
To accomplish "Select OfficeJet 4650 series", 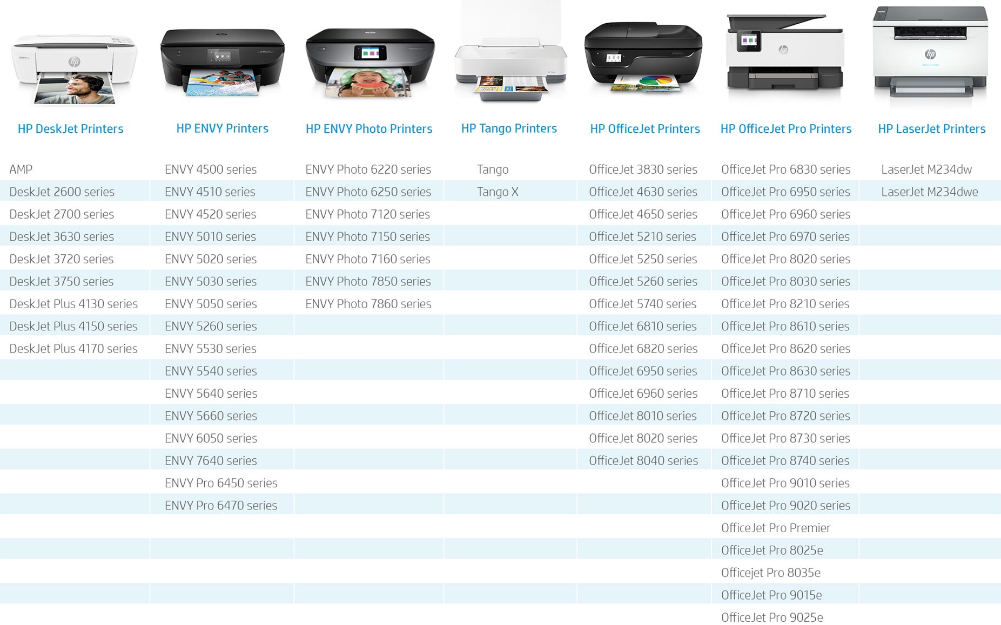I will (643, 214).
